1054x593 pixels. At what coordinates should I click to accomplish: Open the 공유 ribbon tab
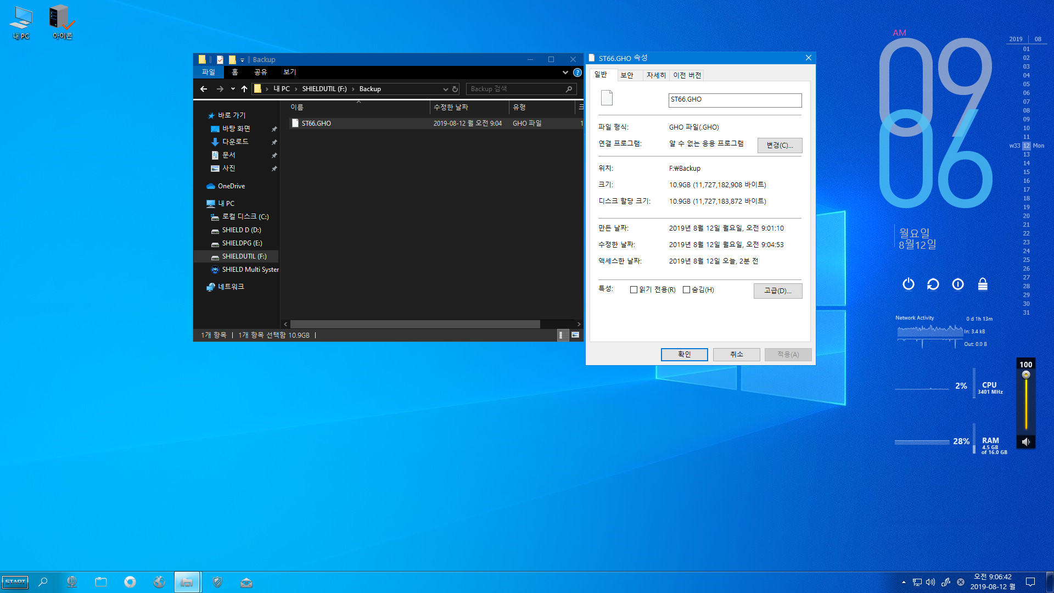point(261,72)
